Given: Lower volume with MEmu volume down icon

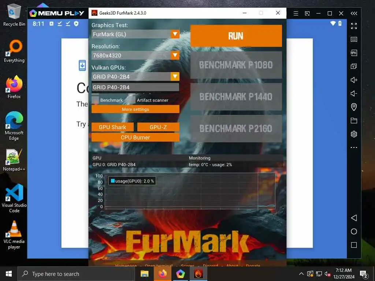Looking at the screenshot, I should click(x=354, y=93).
